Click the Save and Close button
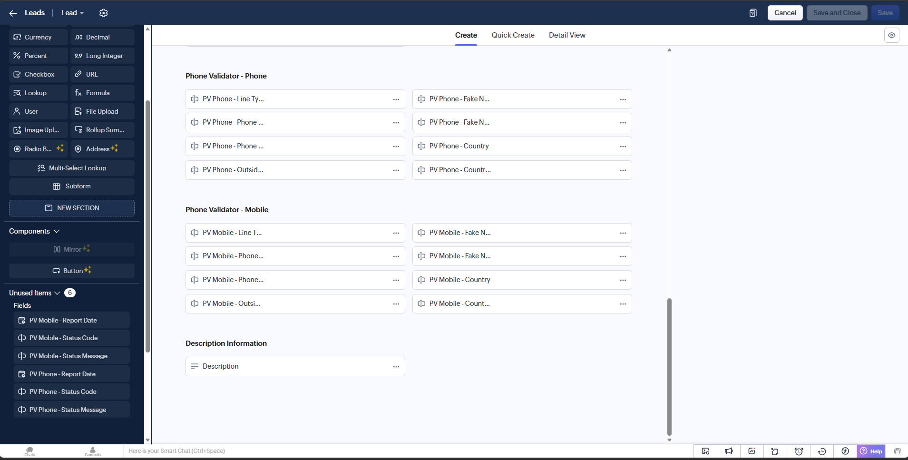The width and height of the screenshot is (908, 460). click(x=837, y=13)
